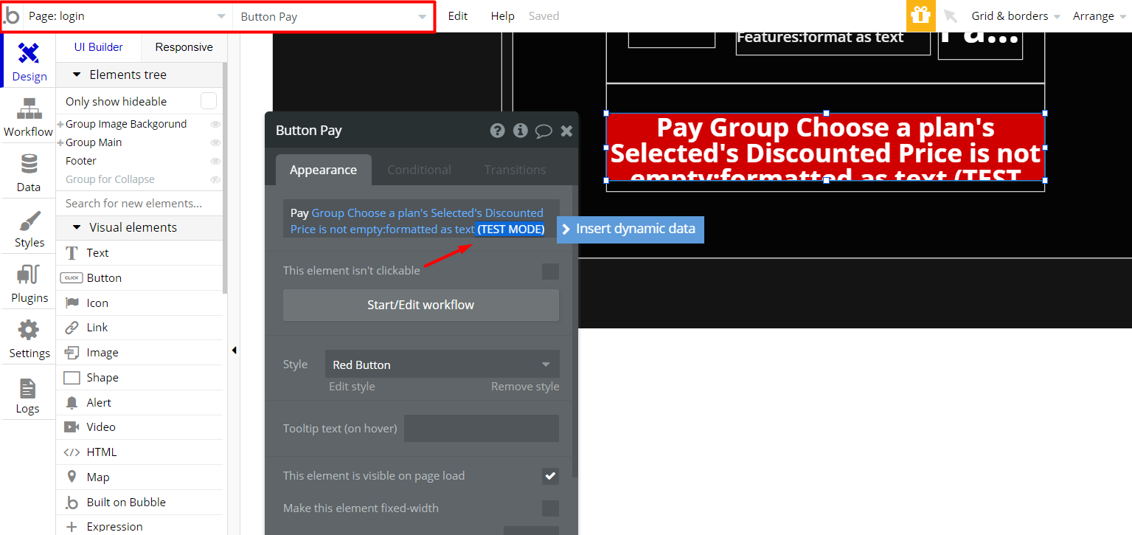
Task: Select Group for Collapse in the elements tree
Action: click(x=110, y=179)
